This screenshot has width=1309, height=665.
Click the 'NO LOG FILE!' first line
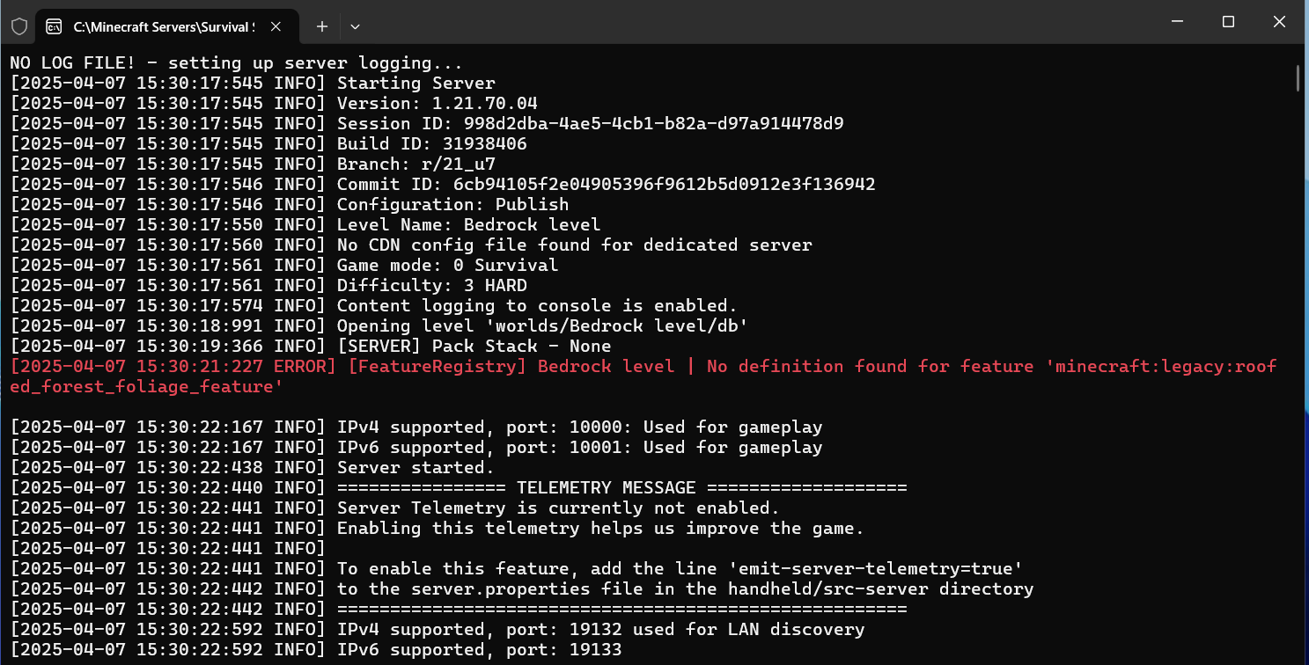pos(236,63)
